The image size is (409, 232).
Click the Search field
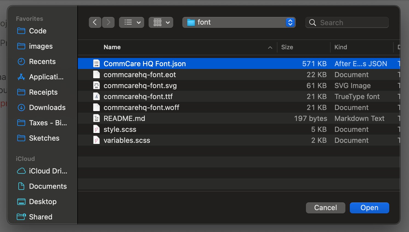[x=347, y=22]
